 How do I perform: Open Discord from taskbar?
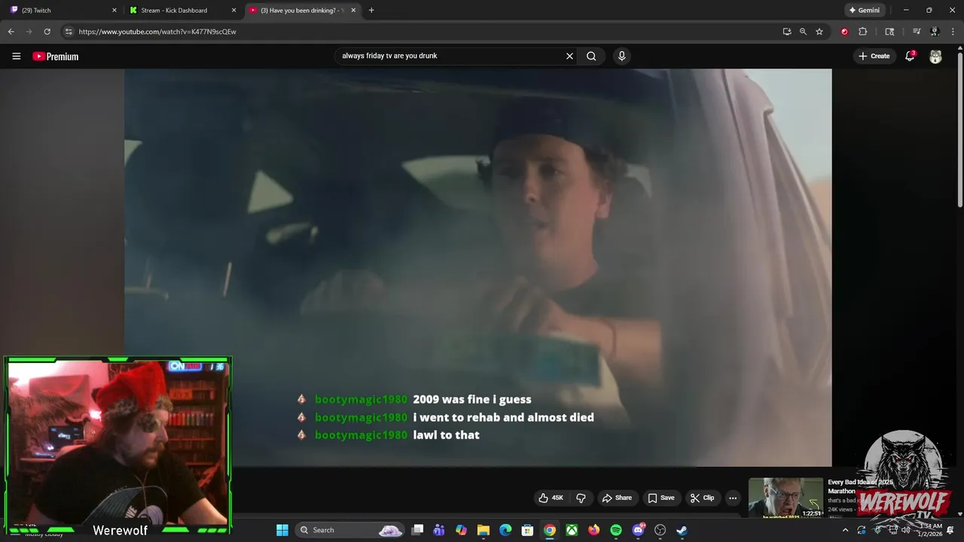(x=639, y=530)
